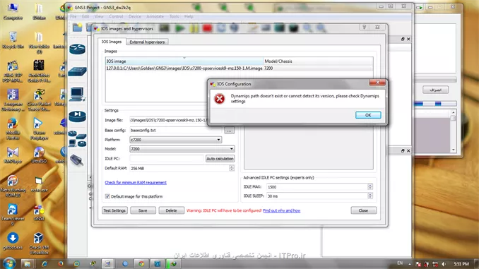Screen dimensions: 479x269
Task: Click the browse button next to Base config
Action: [229, 131]
